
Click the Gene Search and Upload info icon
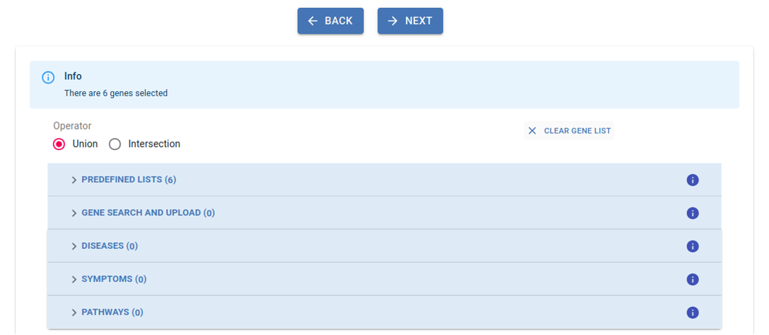pos(693,213)
